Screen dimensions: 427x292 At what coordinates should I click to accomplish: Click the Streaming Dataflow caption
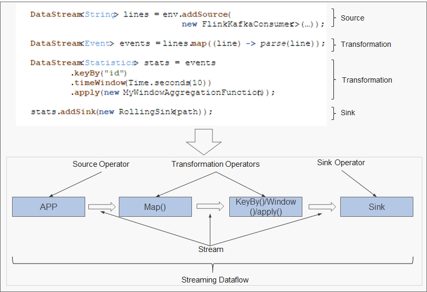[x=215, y=280]
